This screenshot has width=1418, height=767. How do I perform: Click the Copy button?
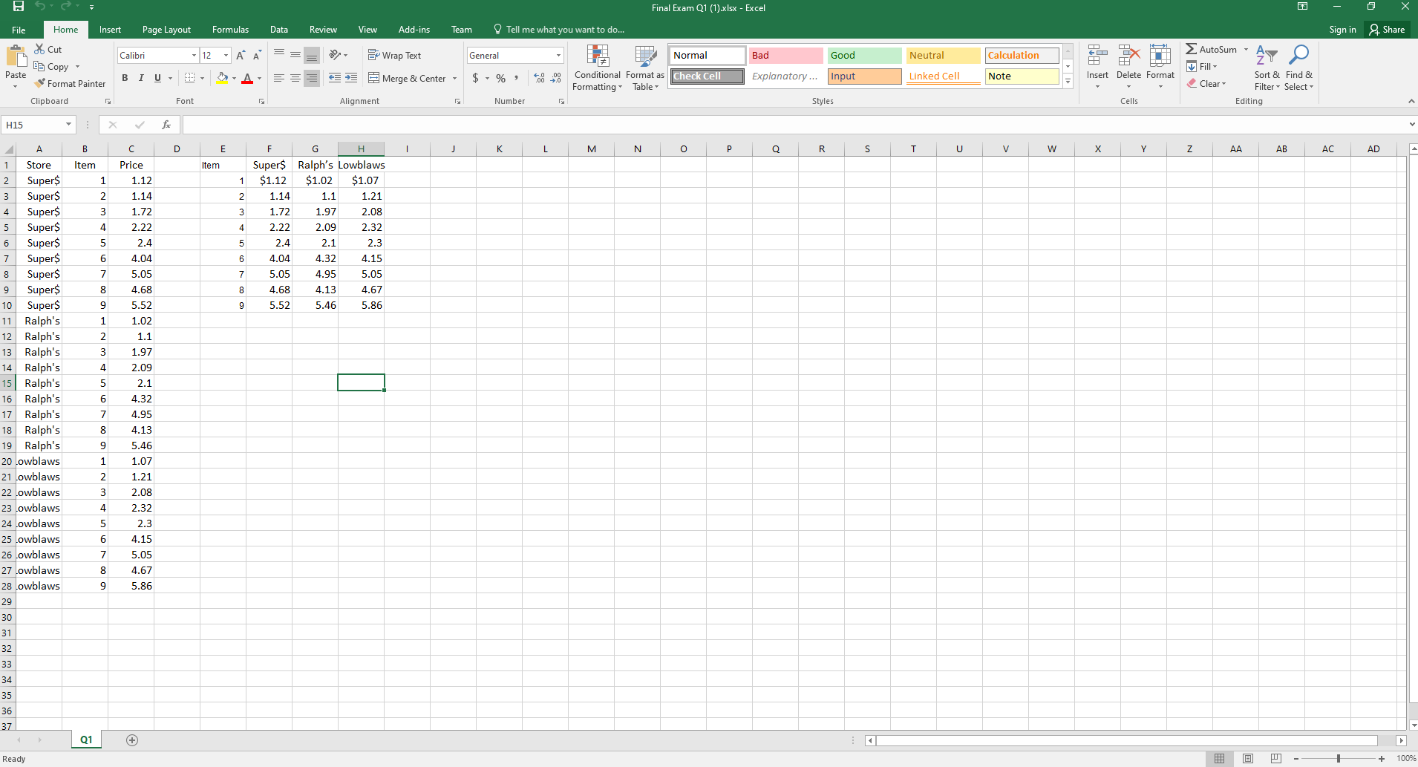tap(51, 67)
